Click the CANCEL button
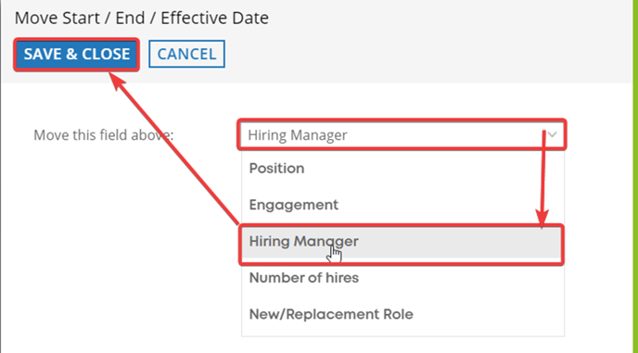The height and width of the screenshot is (353, 638). click(186, 54)
